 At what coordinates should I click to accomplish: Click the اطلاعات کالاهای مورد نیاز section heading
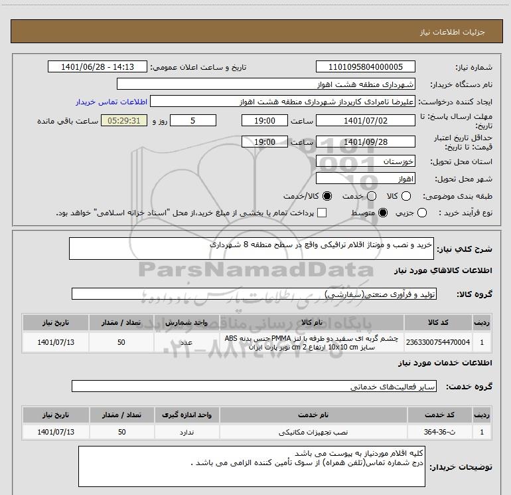pos(443,270)
